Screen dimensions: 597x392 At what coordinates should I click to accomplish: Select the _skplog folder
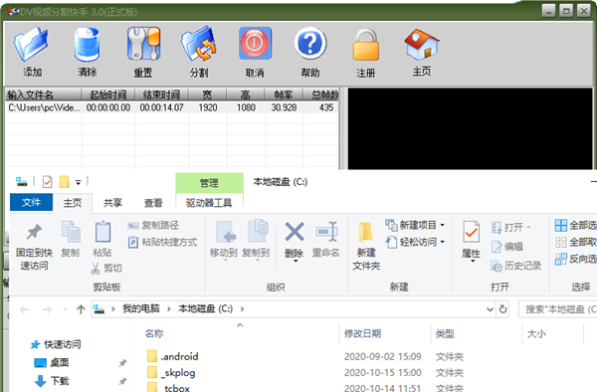178,372
